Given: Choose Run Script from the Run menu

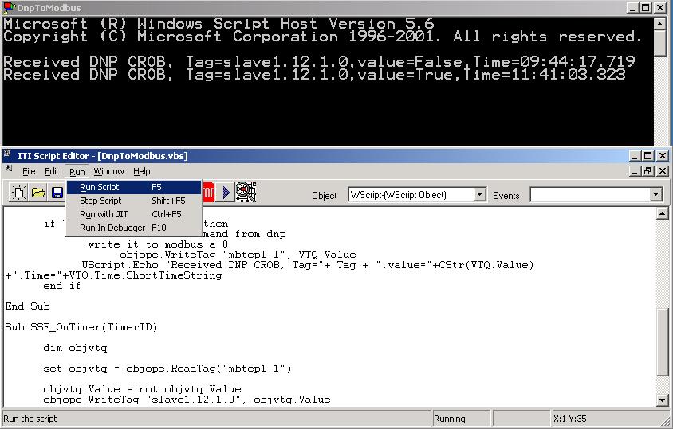Looking at the screenshot, I should coord(134,187).
